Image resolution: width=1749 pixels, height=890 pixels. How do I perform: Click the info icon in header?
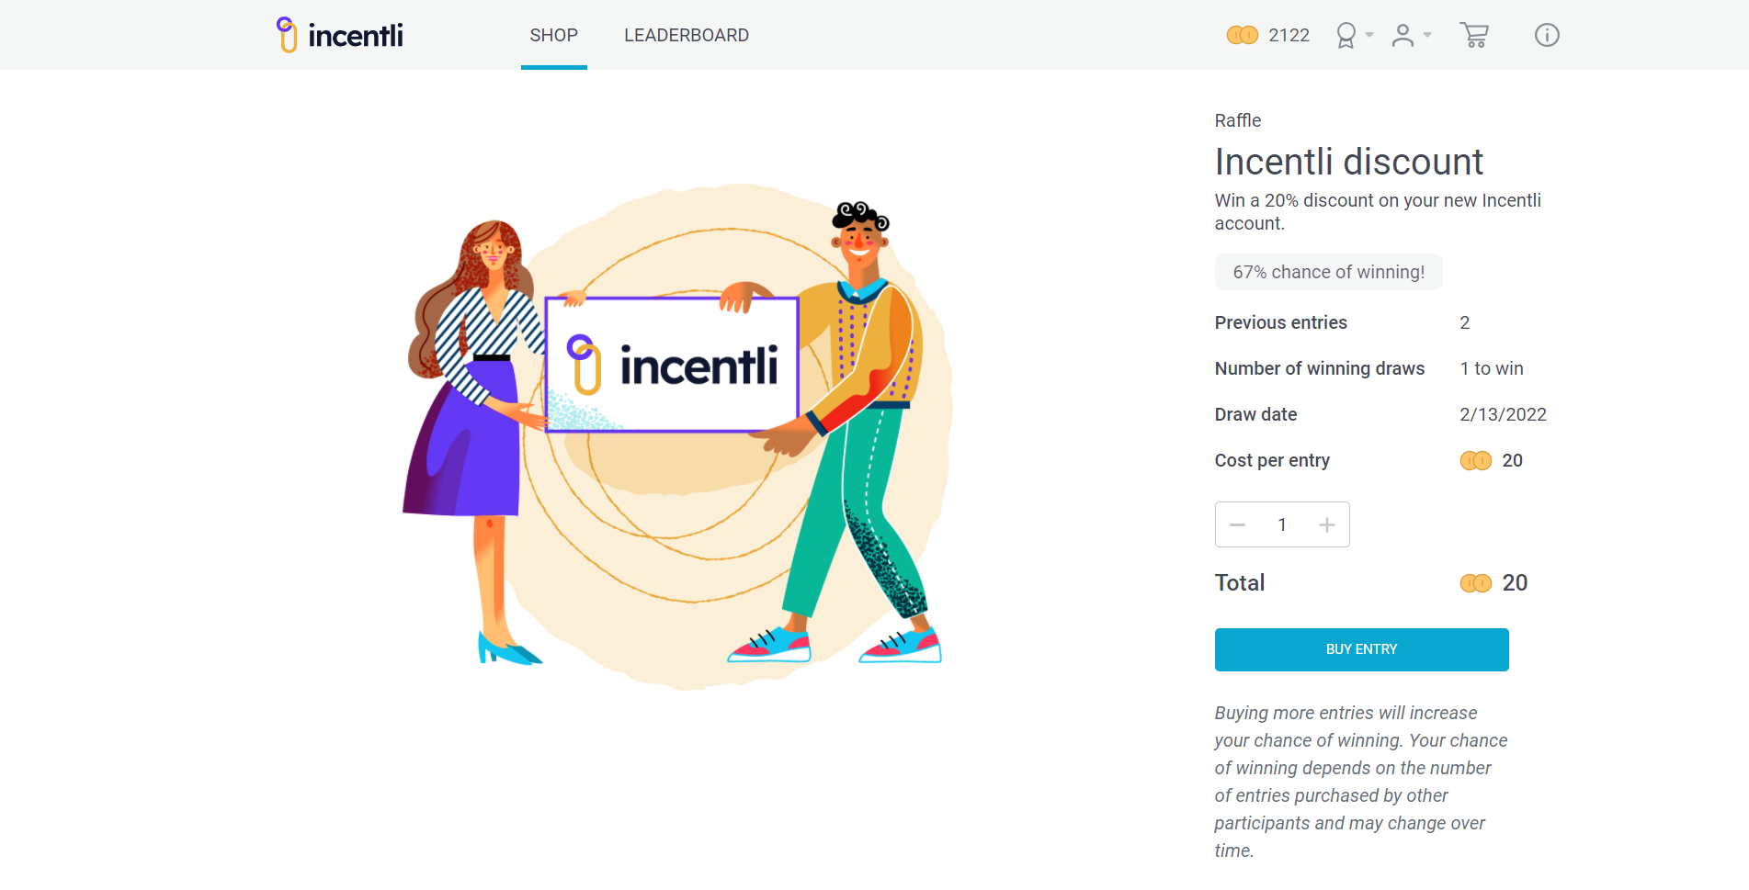[1547, 35]
